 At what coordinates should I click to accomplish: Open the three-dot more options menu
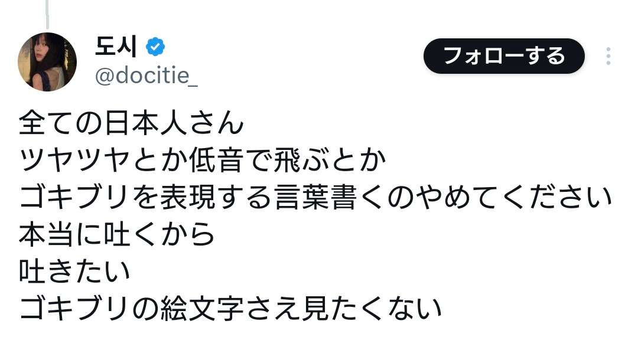pyautogui.click(x=608, y=56)
